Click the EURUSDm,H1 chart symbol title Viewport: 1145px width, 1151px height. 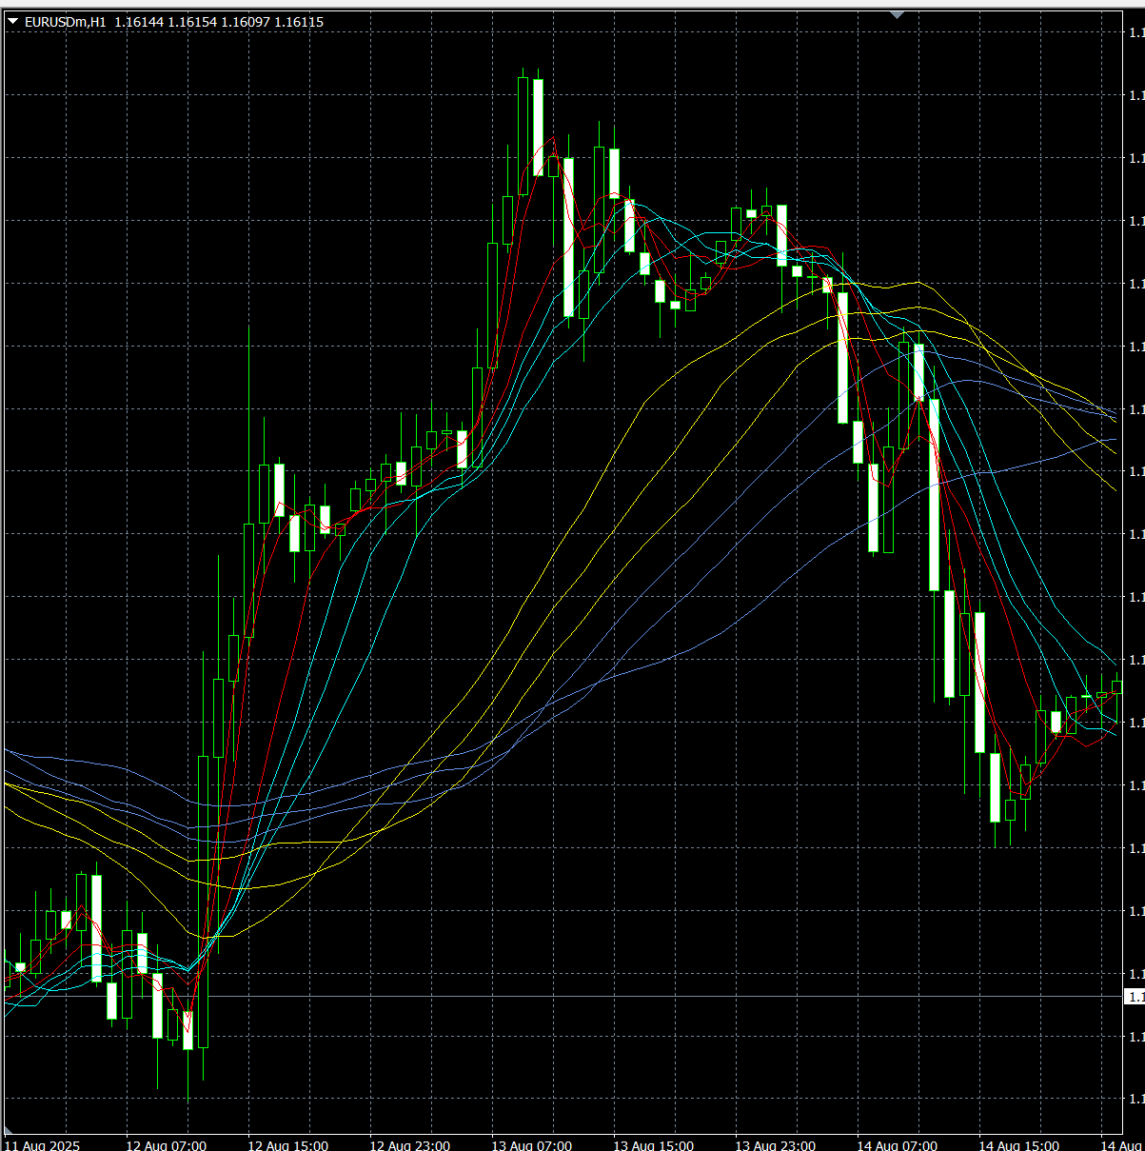pos(66,22)
